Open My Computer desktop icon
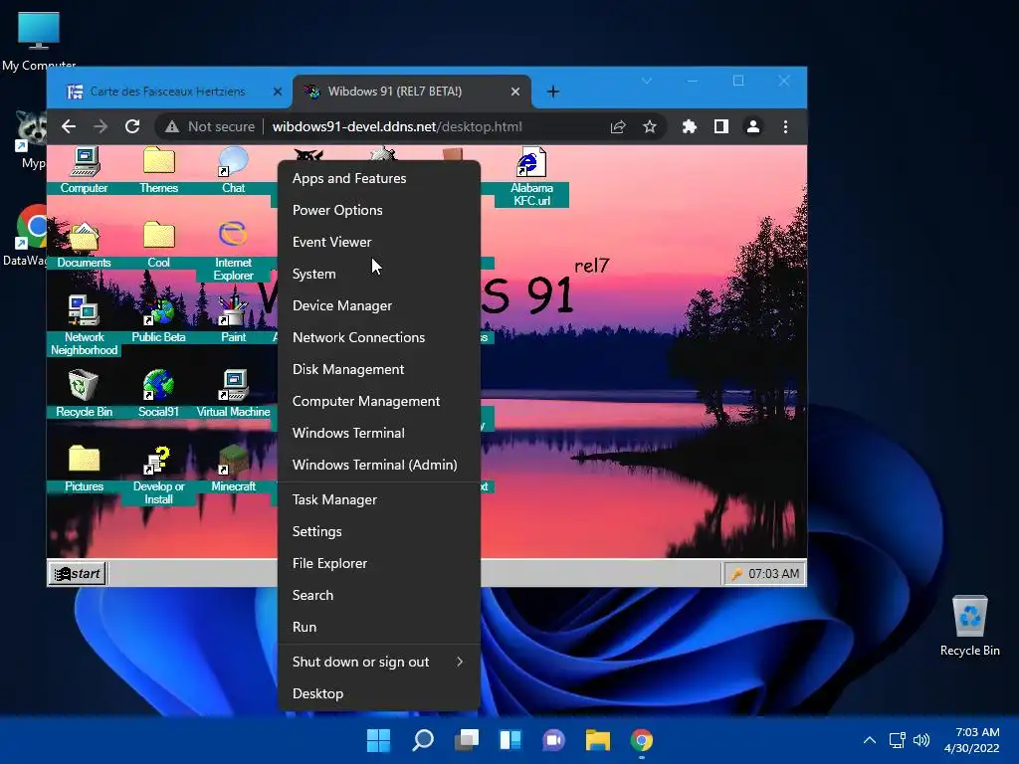This screenshot has width=1019, height=764. point(39,40)
